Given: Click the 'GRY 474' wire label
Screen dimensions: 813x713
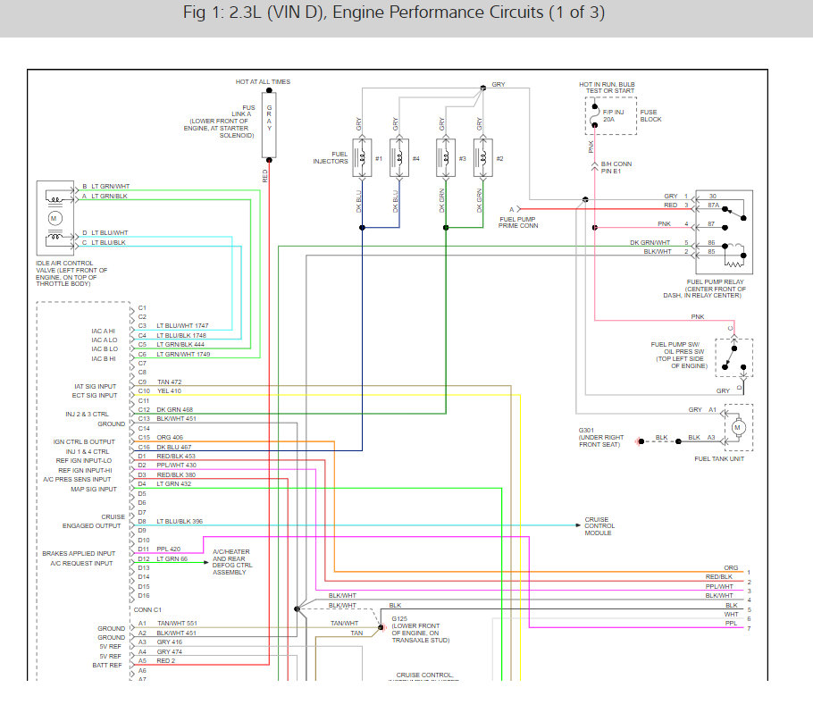Looking at the screenshot, I should 170,652.
